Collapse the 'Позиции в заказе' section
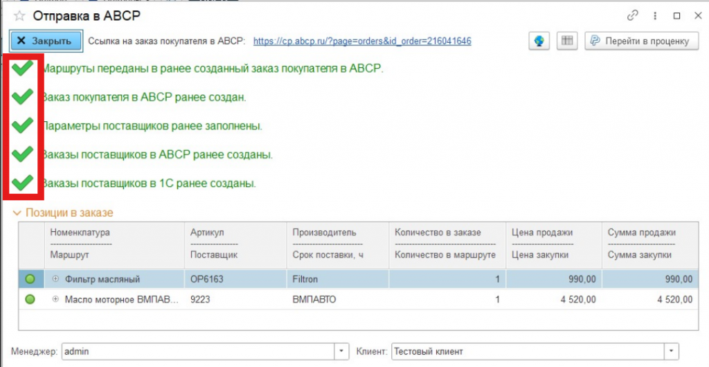The width and height of the screenshot is (709, 367). pos(17,213)
